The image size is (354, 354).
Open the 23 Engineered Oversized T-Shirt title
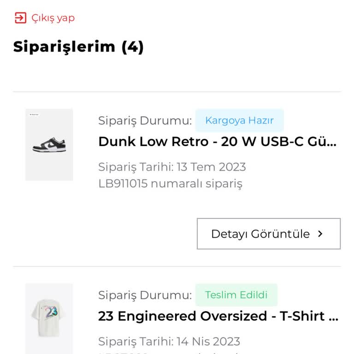click(218, 316)
